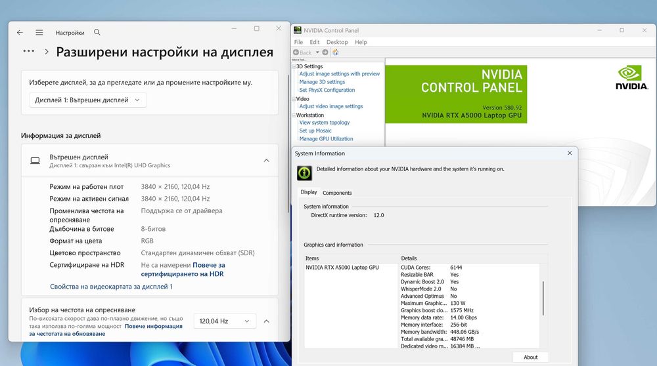657x366 pixels.
Task: Click the graphics card details scrollbar
Action: coord(543,298)
